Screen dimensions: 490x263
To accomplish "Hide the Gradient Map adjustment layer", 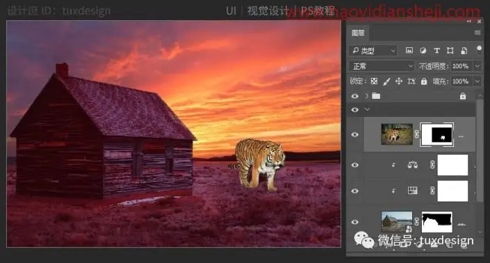I will tap(354, 191).
